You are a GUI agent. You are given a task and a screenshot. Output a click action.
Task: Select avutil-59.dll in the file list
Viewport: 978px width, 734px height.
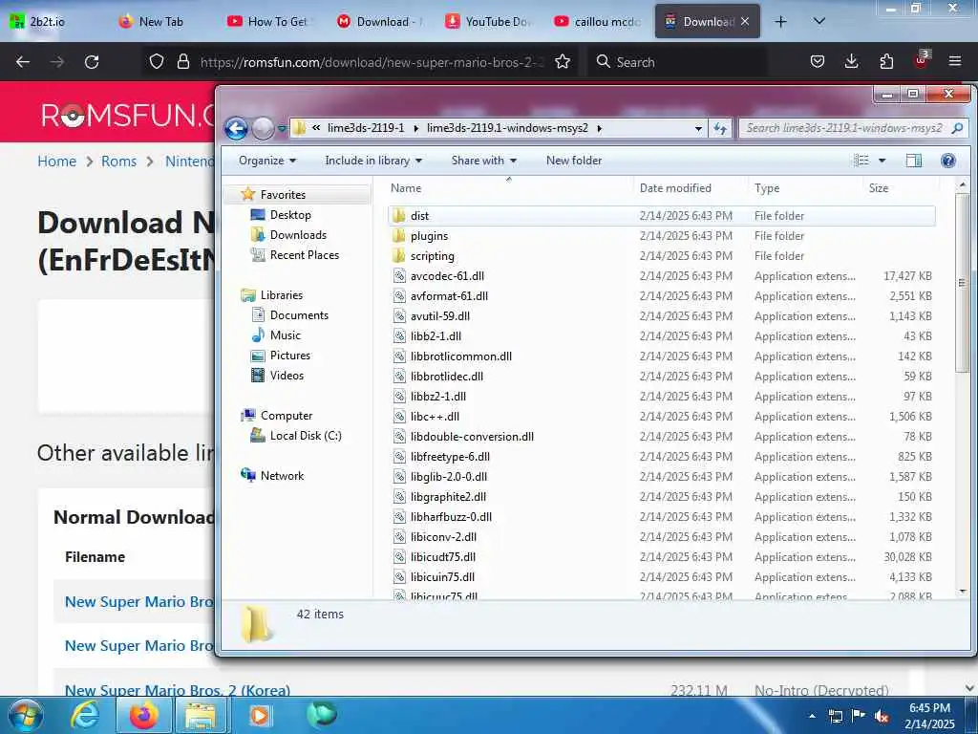tap(440, 315)
